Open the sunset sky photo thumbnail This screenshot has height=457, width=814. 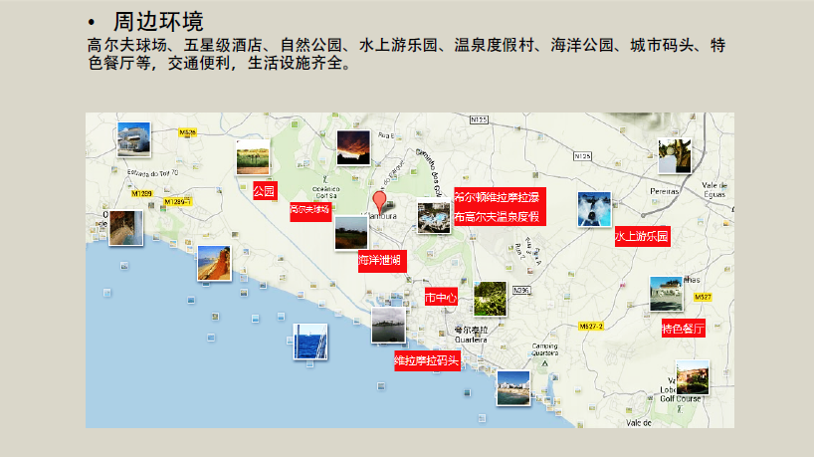click(353, 147)
